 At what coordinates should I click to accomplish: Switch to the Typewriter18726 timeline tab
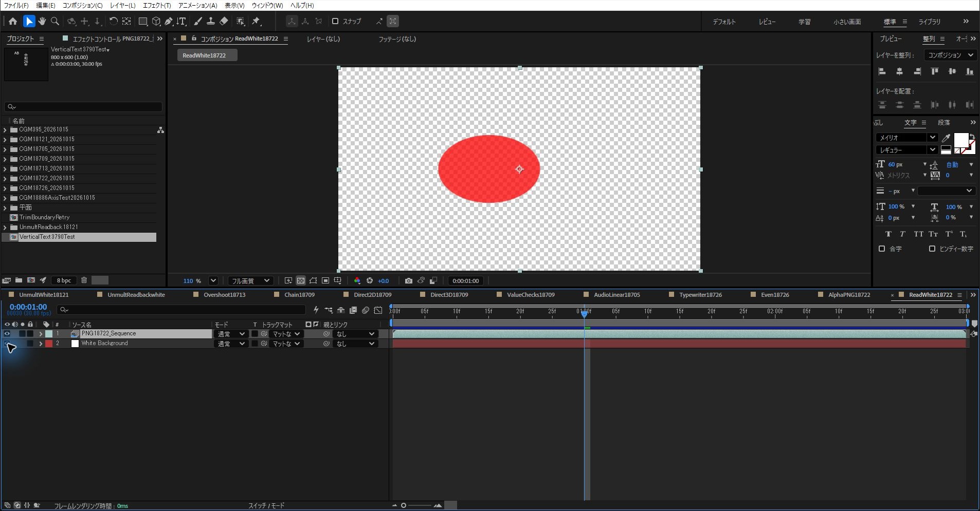pos(700,295)
